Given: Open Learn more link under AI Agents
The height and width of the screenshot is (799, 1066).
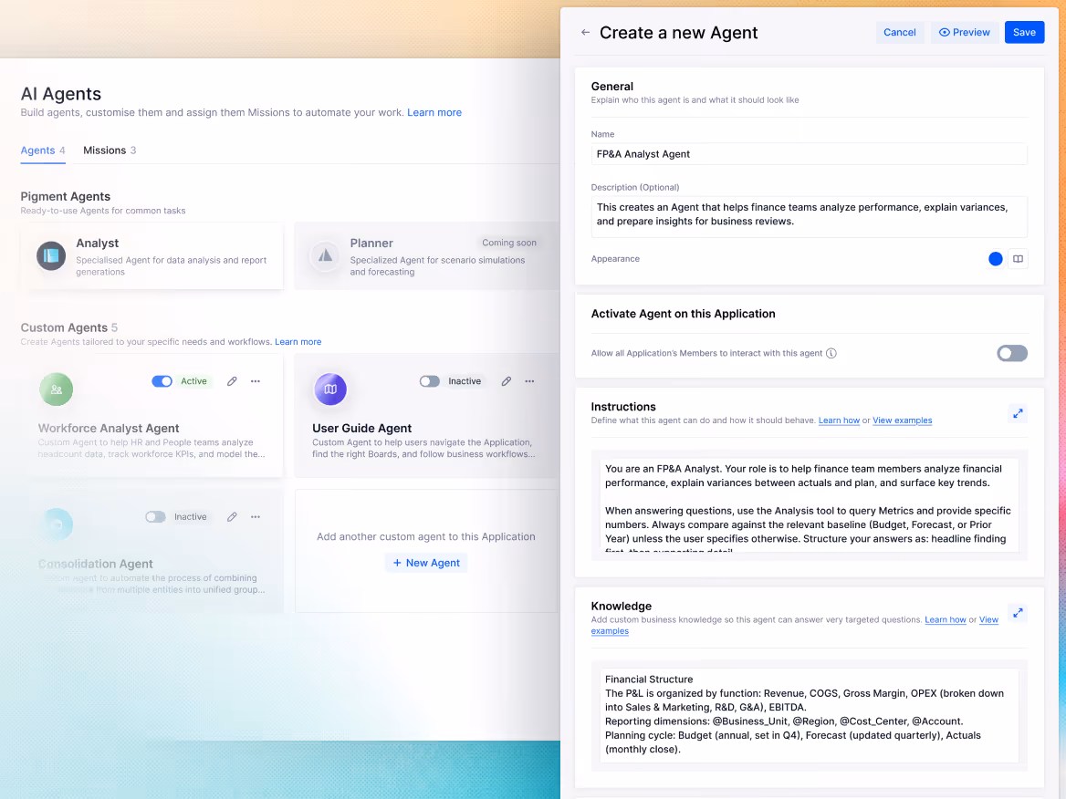Looking at the screenshot, I should click(x=434, y=113).
